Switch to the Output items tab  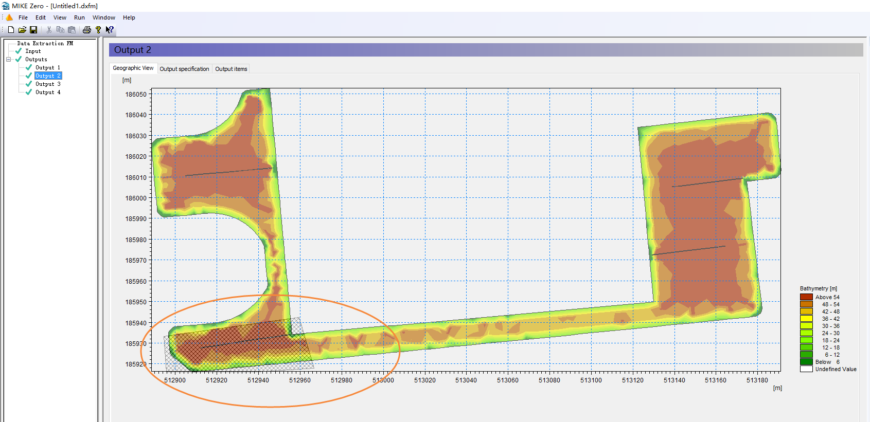click(231, 69)
